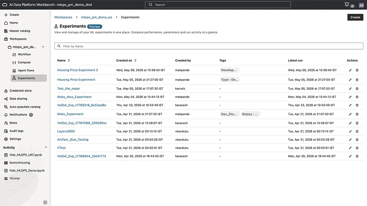Go to Home in sidebar
This screenshot has width=367, height=206.
click(11, 23)
